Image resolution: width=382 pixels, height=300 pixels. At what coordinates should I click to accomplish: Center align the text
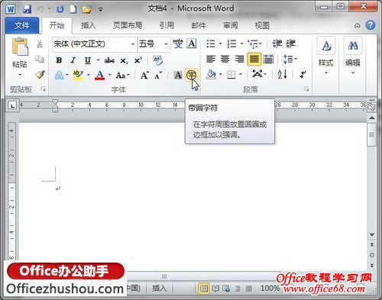225,59
